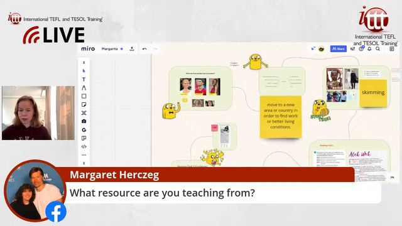Click the presenter webcam video
This screenshot has width=402, height=226.
(x=38, y=113)
